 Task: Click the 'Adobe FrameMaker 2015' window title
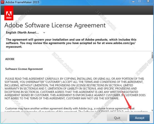point(22,2)
